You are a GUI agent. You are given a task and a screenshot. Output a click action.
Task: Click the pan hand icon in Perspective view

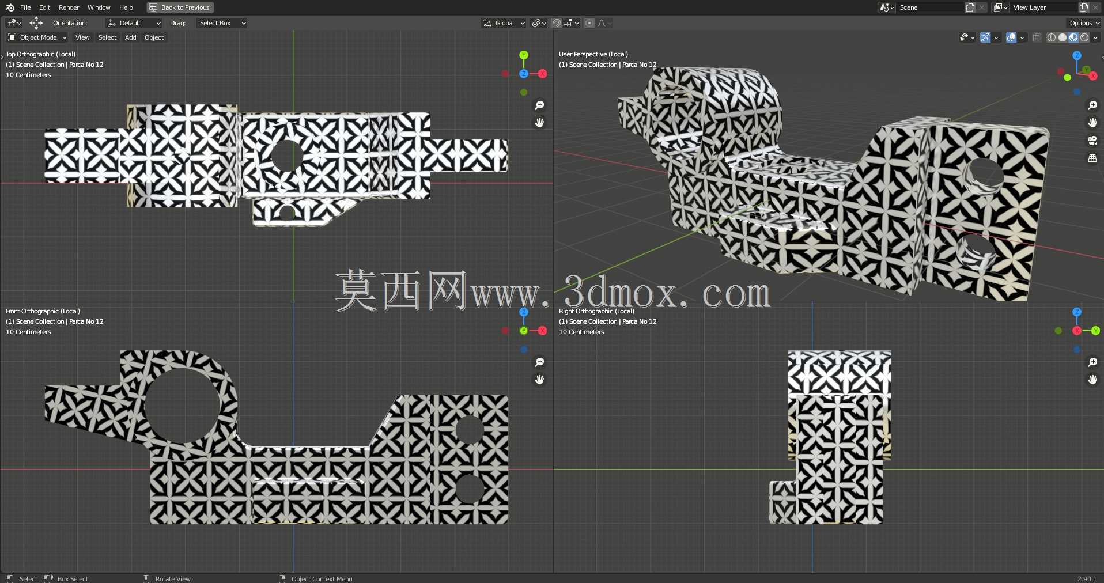pos(1092,123)
